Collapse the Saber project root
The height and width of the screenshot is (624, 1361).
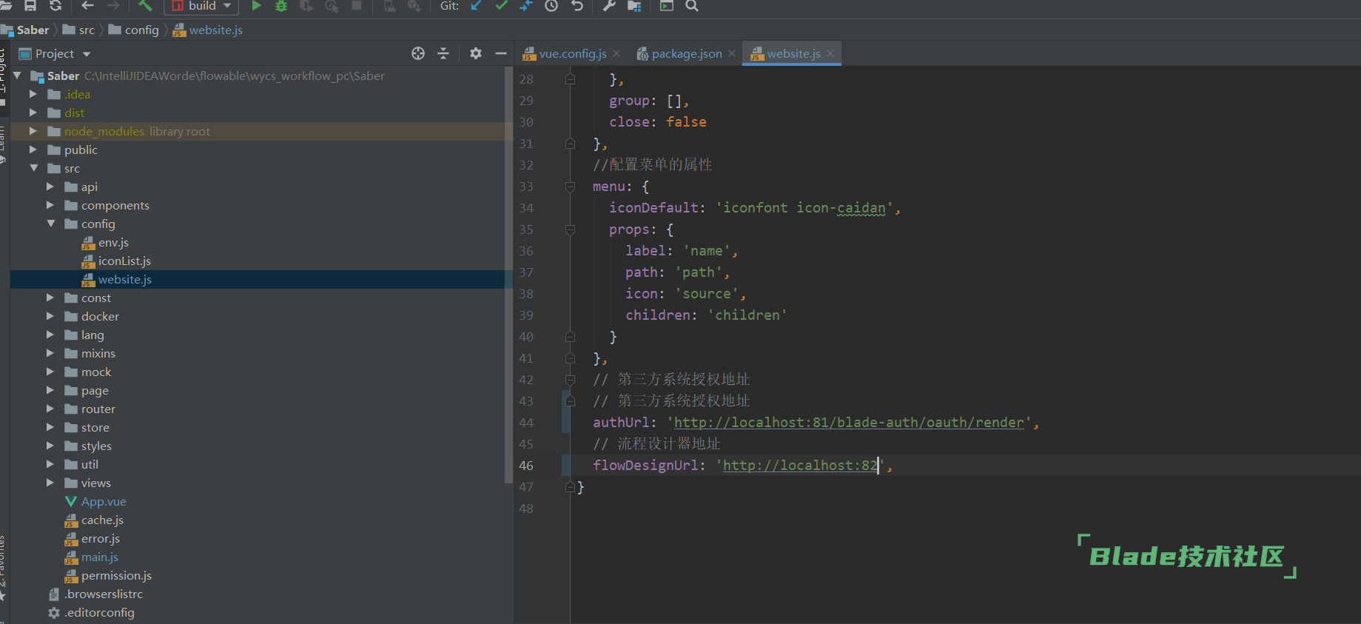17,76
